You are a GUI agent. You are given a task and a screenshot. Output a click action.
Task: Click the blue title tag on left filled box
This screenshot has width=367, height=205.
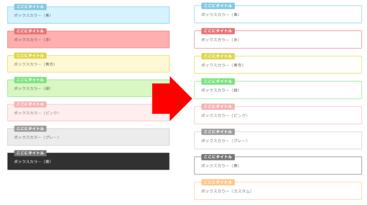tap(30, 6)
